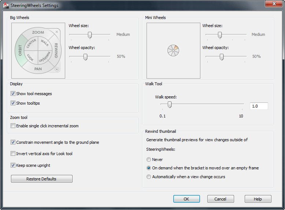
Task: Click Restore Defaults button
Action: [42, 179]
